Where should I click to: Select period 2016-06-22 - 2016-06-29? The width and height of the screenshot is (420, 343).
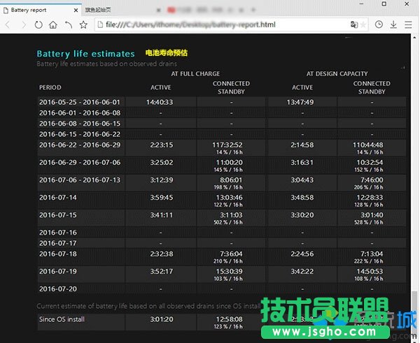(80, 145)
